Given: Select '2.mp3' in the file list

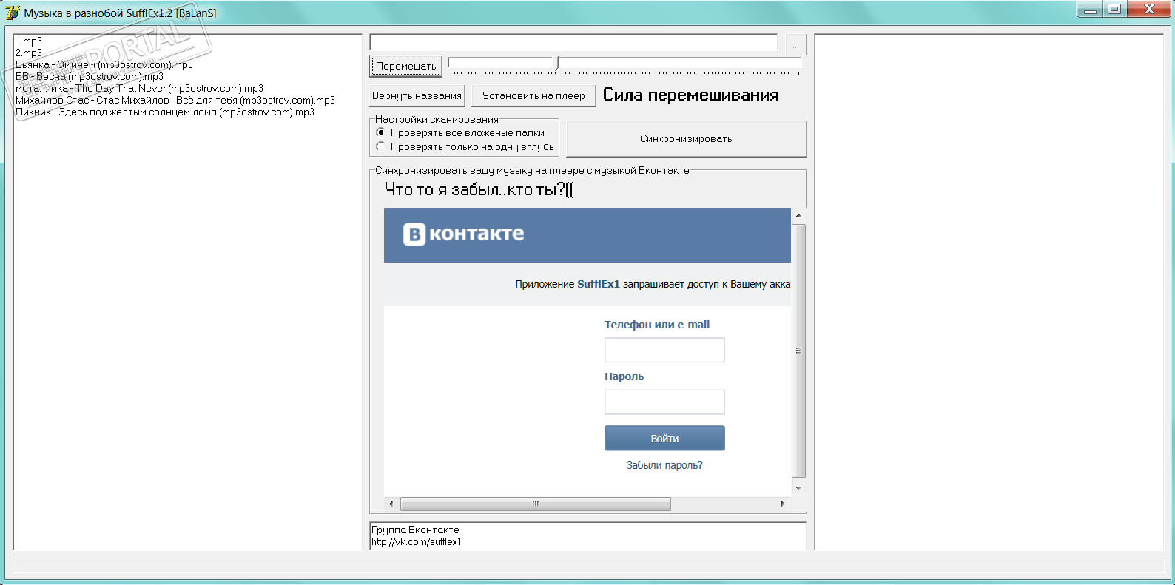Looking at the screenshot, I should click(x=29, y=53).
